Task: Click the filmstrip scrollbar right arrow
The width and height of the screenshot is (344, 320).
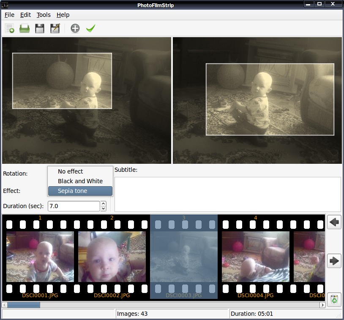Action: 322,305
